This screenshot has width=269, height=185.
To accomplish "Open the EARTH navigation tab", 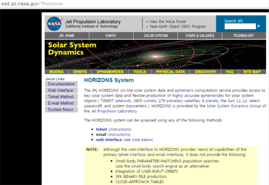I will point(111,35).
